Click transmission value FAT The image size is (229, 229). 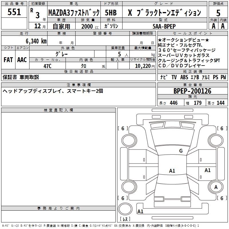[x=8, y=60]
